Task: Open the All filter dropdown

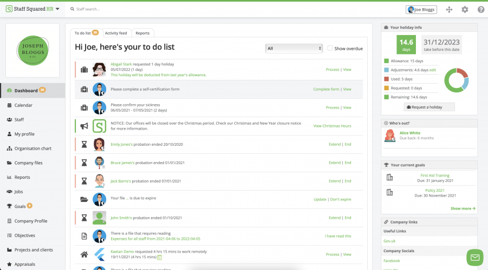Action: tap(294, 49)
